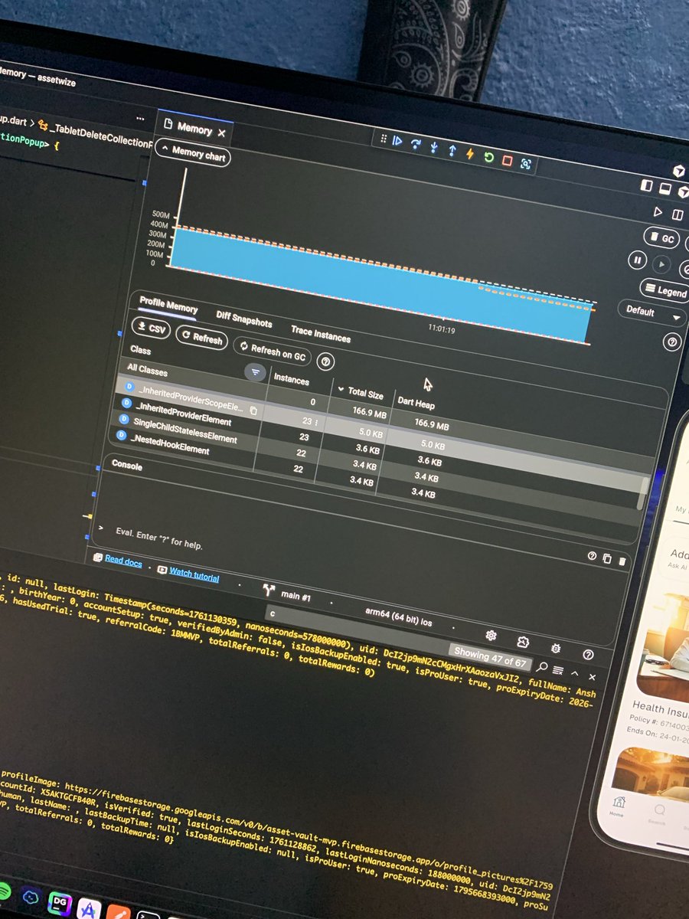689x919 pixels.
Task: Pause the memory chart
Action: coord(637,260)
